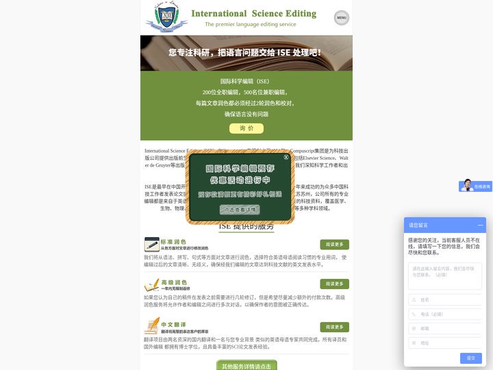
Task: Click the 中文翻译 heading
Action: pyautogui.click(x=173, y=324)
